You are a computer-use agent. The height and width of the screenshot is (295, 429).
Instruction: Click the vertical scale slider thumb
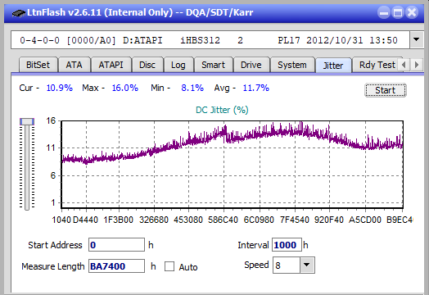point(27,121)
